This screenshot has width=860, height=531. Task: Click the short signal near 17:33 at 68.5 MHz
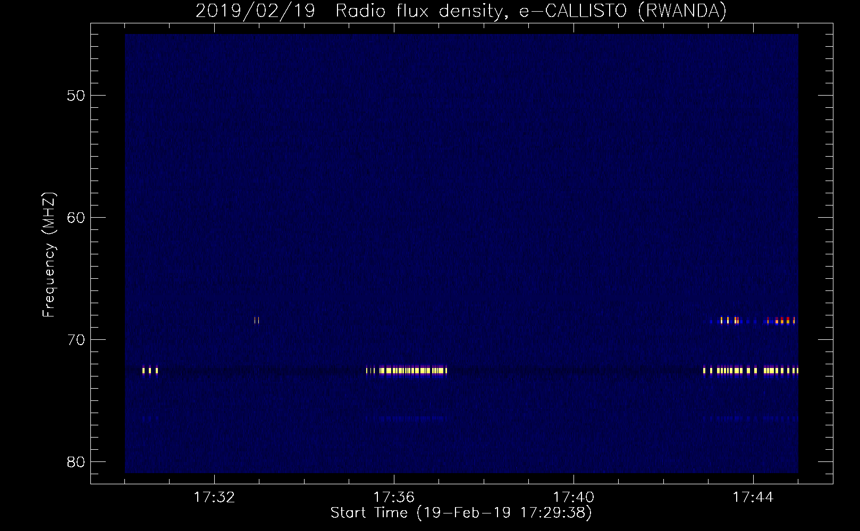click(x=257, y=320)
